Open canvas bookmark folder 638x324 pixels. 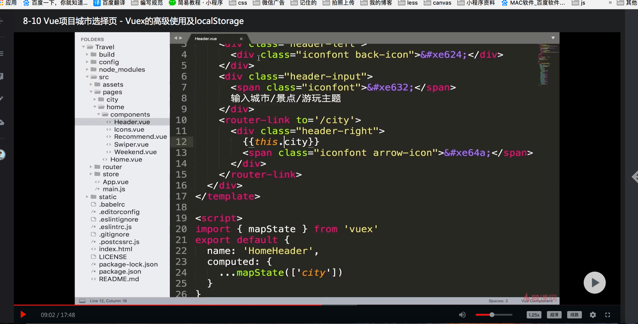(438, 3)
